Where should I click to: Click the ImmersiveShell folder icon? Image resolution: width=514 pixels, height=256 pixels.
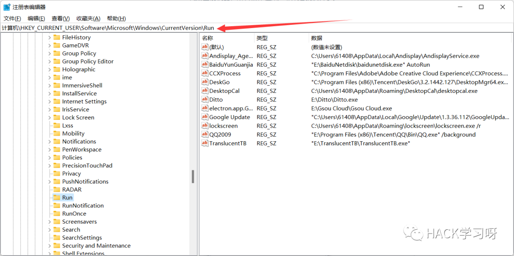[57, 86]
